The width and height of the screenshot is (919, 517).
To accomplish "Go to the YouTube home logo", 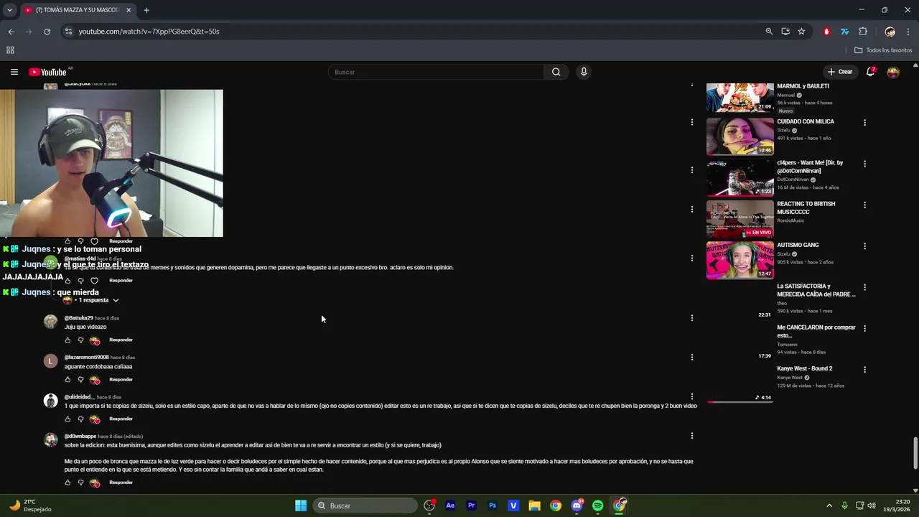I will tap(47, 72).
